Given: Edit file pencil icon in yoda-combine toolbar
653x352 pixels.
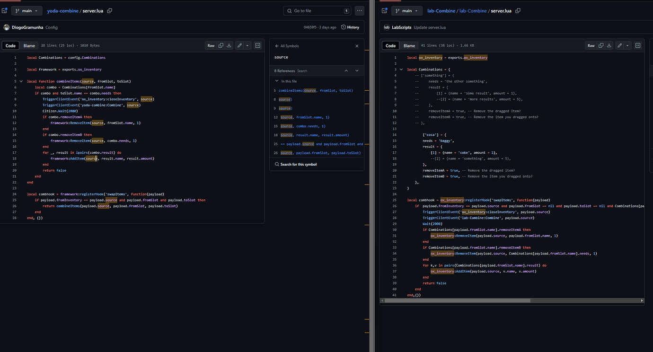Looking at the screenshot, I should (240, 45).
